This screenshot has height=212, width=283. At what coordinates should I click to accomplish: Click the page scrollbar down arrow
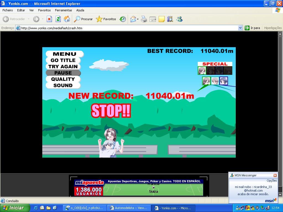pyautogui.click(x=280, y=195)
